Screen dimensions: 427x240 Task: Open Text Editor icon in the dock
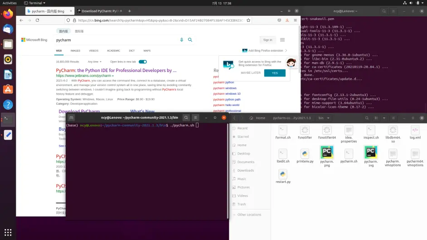[8, 135]
